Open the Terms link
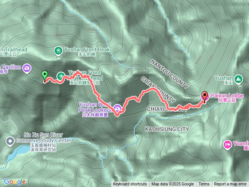The height and width of the screenshot is (187, 249). (x=204, y=184)
